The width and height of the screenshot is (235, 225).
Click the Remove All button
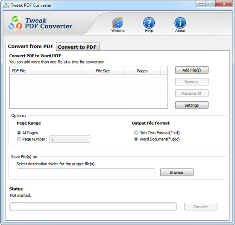pyautogui.click(x=192, y=94)
